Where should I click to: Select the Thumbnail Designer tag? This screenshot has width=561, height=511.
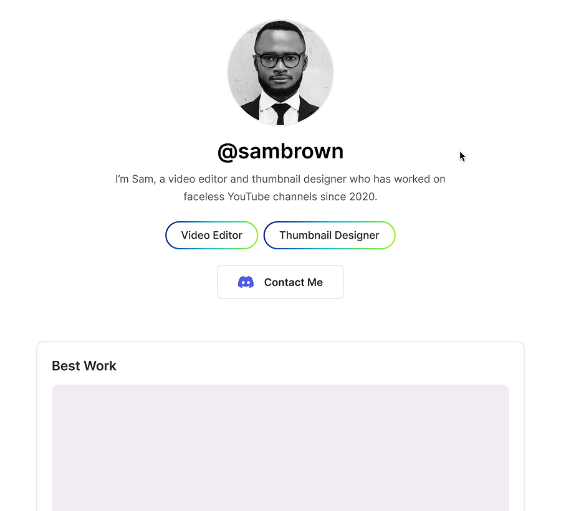329,235
